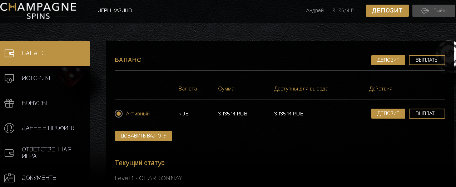456x187 pixels.
Task: Click the wallet icon beside Баланс
Action: [9, 53]
